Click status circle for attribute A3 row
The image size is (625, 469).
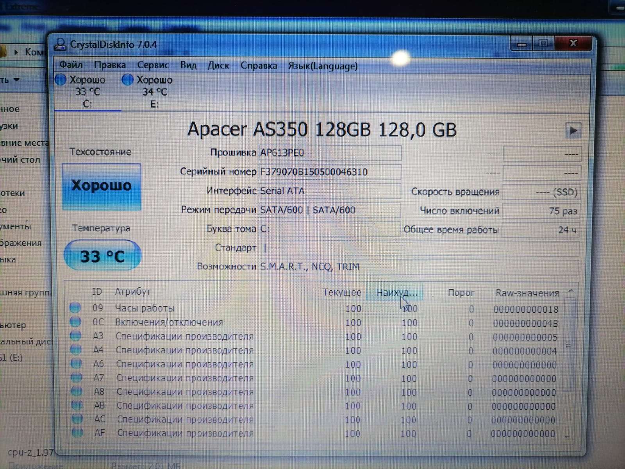[x=75, y=336]
